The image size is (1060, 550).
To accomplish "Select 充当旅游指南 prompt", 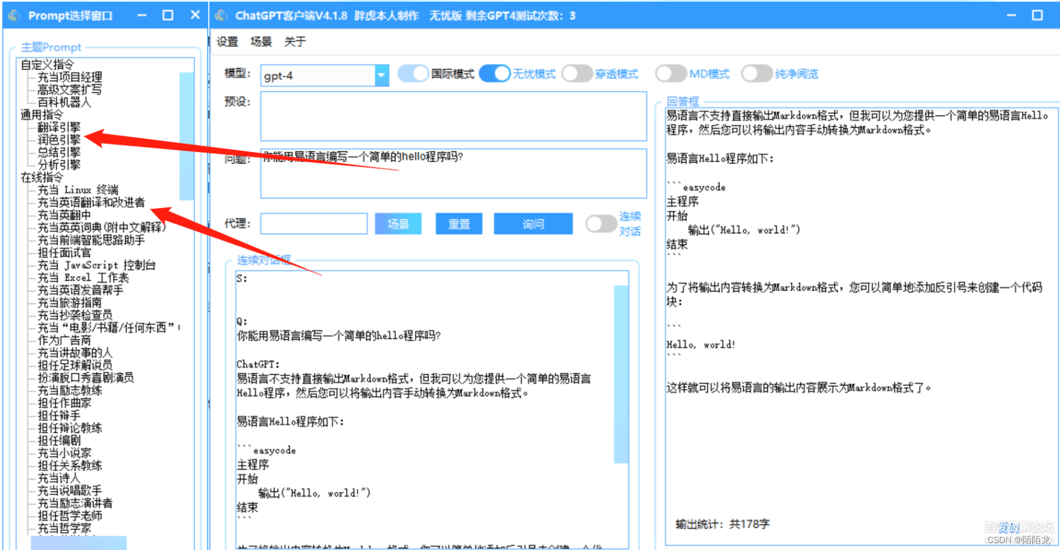I will pos(70,303).
